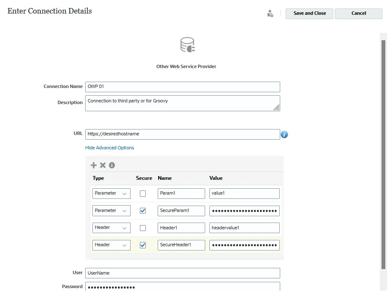Click the Connection Name field containing OWP 01
This screenshot has height=300, width=390.
tap(182, 86)
